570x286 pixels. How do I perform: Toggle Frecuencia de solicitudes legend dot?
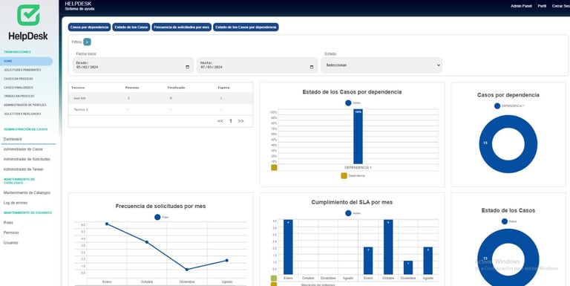point(157,217)
